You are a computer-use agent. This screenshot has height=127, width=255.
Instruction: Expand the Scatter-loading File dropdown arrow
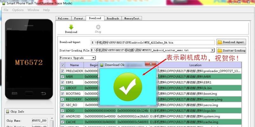(212, 50)
